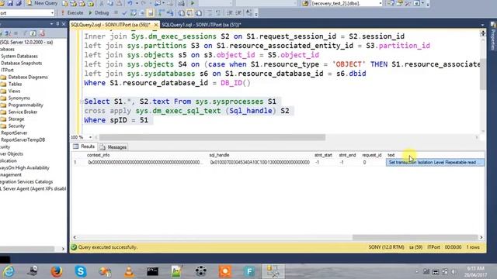The width and height of the screenshot is (497, 279).
Task: Select the System Databases node
Action: click(19, 56)
